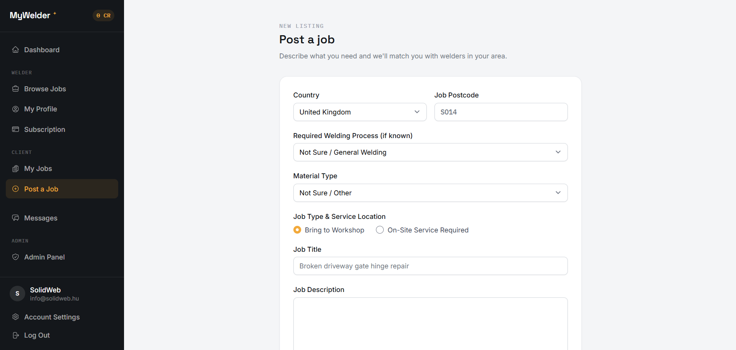The image size is (736, 350).
Task: Click the "WELDER" sidebar section heading
Action: (22, 73)
